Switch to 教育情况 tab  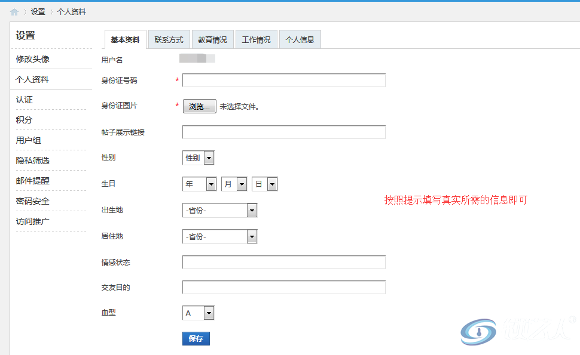click(213, 39)
